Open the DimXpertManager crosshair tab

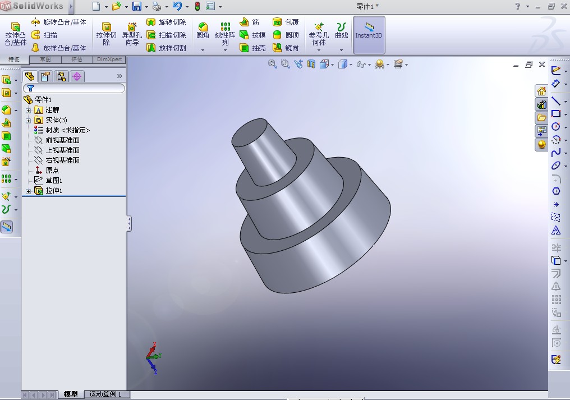click(77, 76)
